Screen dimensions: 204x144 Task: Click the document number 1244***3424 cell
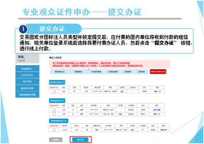tap(94, 114)
